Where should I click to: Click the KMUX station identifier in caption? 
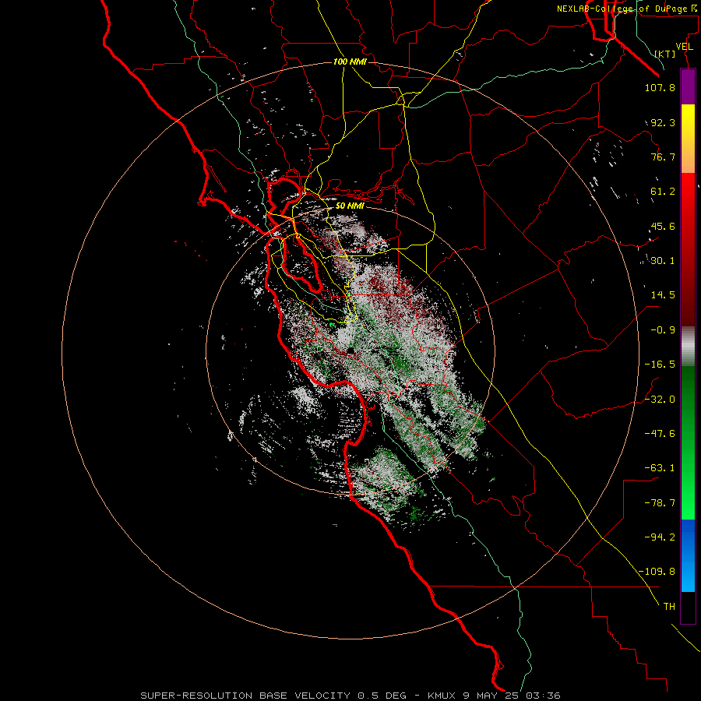[x=442, y=696]
